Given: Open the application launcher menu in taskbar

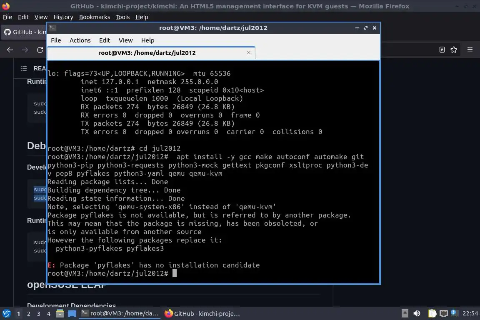Looking at the screenshot, I should click(x=6, y=313).
